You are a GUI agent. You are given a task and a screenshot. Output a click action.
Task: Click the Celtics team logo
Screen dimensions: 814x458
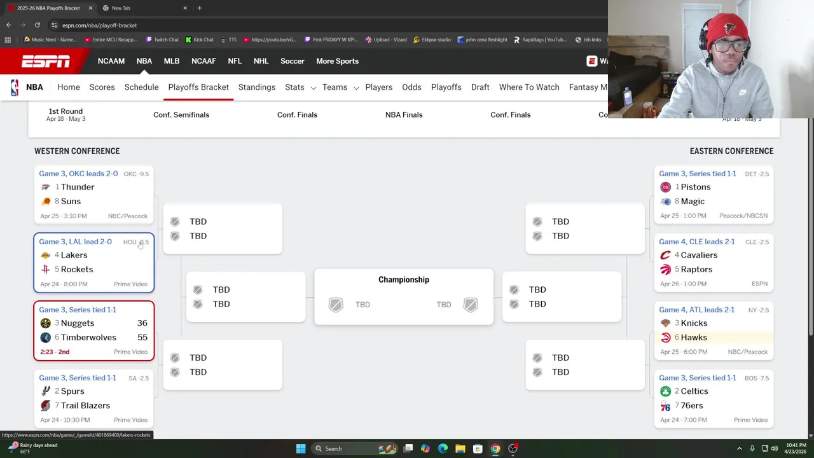[x=665, y=391]
